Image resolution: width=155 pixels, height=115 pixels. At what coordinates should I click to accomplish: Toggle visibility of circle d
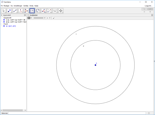click(x=4, y=22)
